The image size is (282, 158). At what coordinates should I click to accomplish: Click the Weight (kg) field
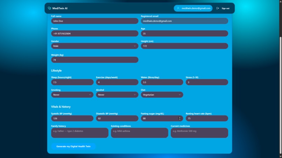click(94, 60)
